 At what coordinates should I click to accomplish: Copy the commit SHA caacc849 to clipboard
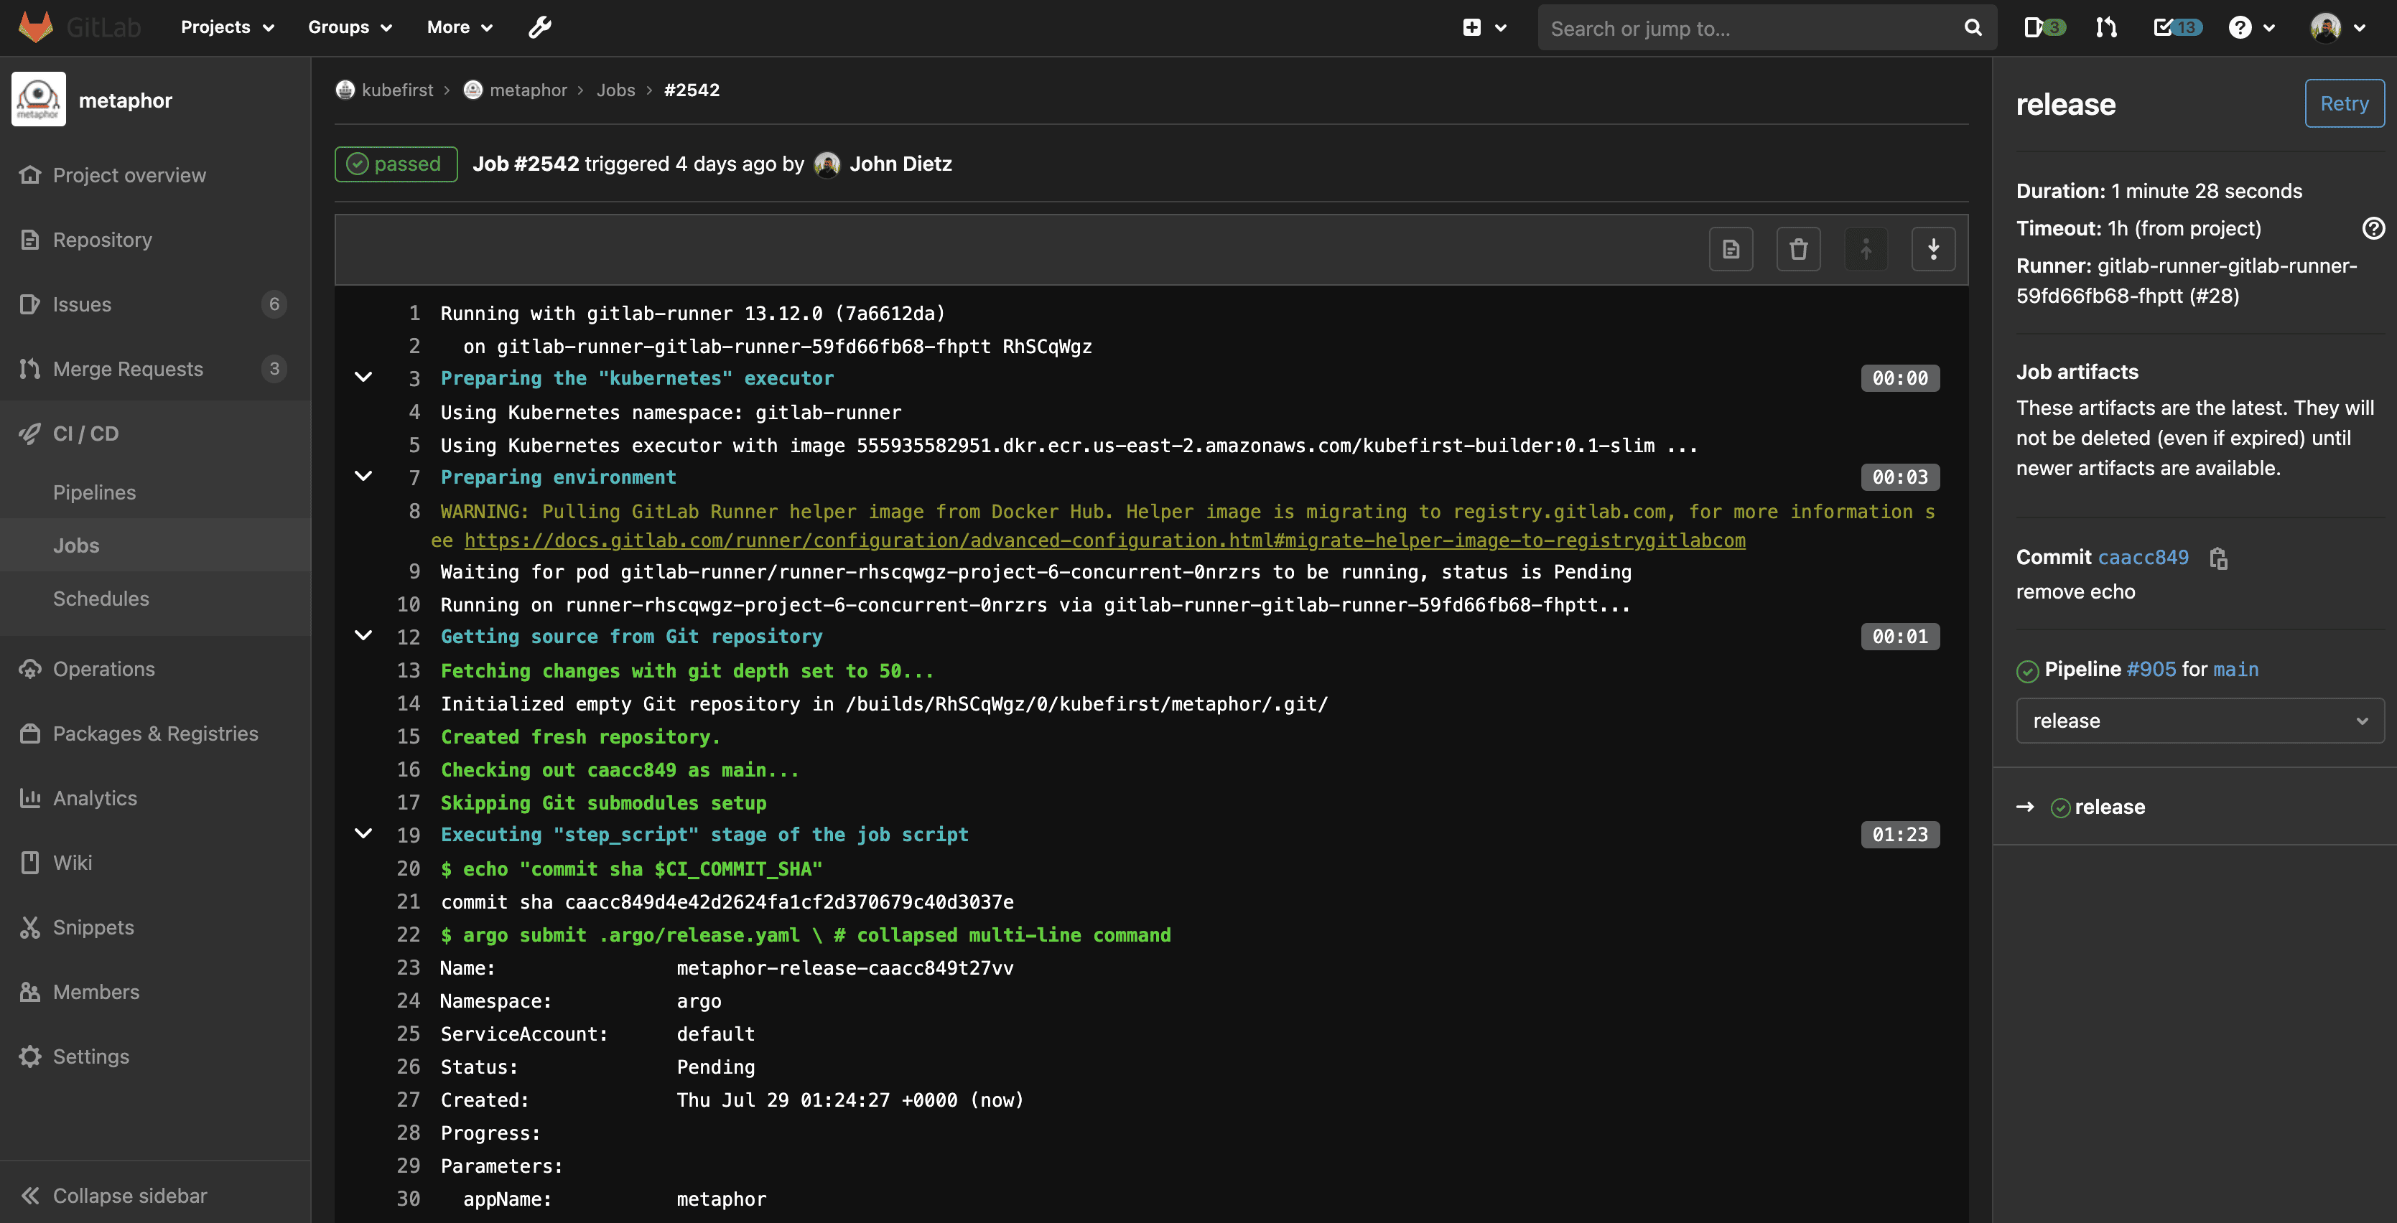[x=2218, y=558]
